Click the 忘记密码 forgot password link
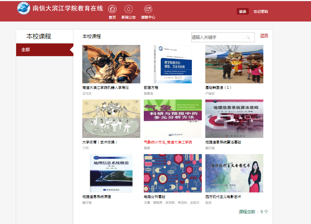 261,12
